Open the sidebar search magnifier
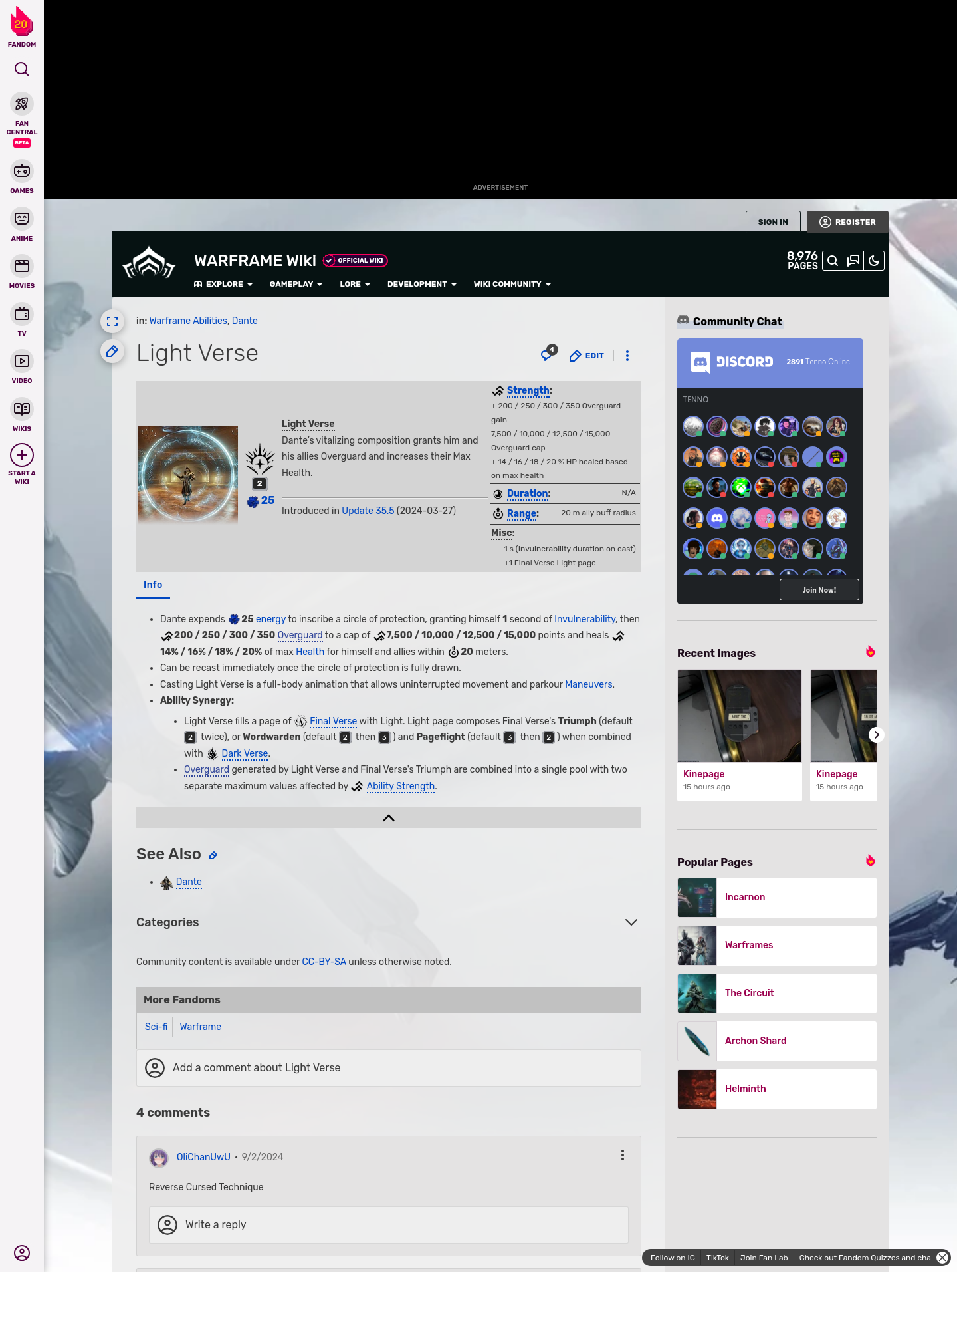This screenshot has width=957, height=1330. 22,70
